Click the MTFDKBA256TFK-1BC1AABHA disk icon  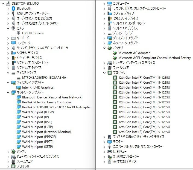tap(19, 78)
